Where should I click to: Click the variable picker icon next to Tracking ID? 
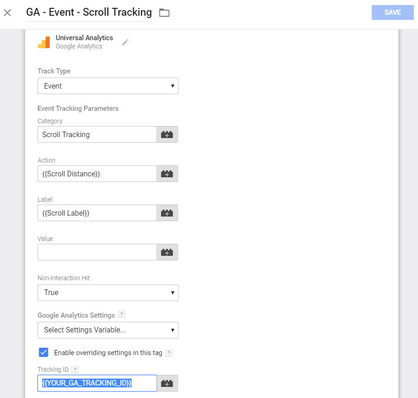[x=167, y=383]
